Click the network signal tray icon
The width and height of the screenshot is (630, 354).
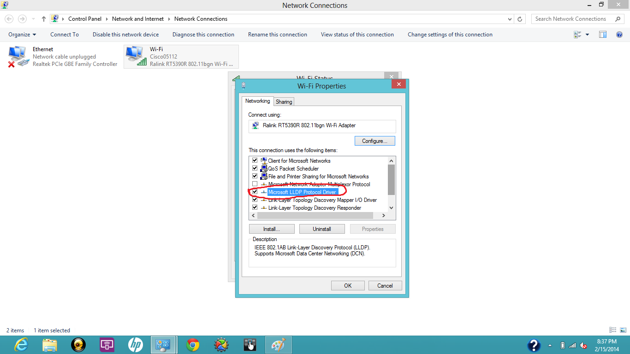point(572,345)
